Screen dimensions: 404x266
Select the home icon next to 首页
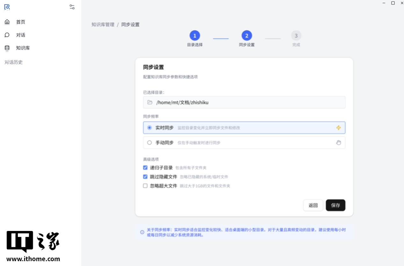click(x=7, y=22)
